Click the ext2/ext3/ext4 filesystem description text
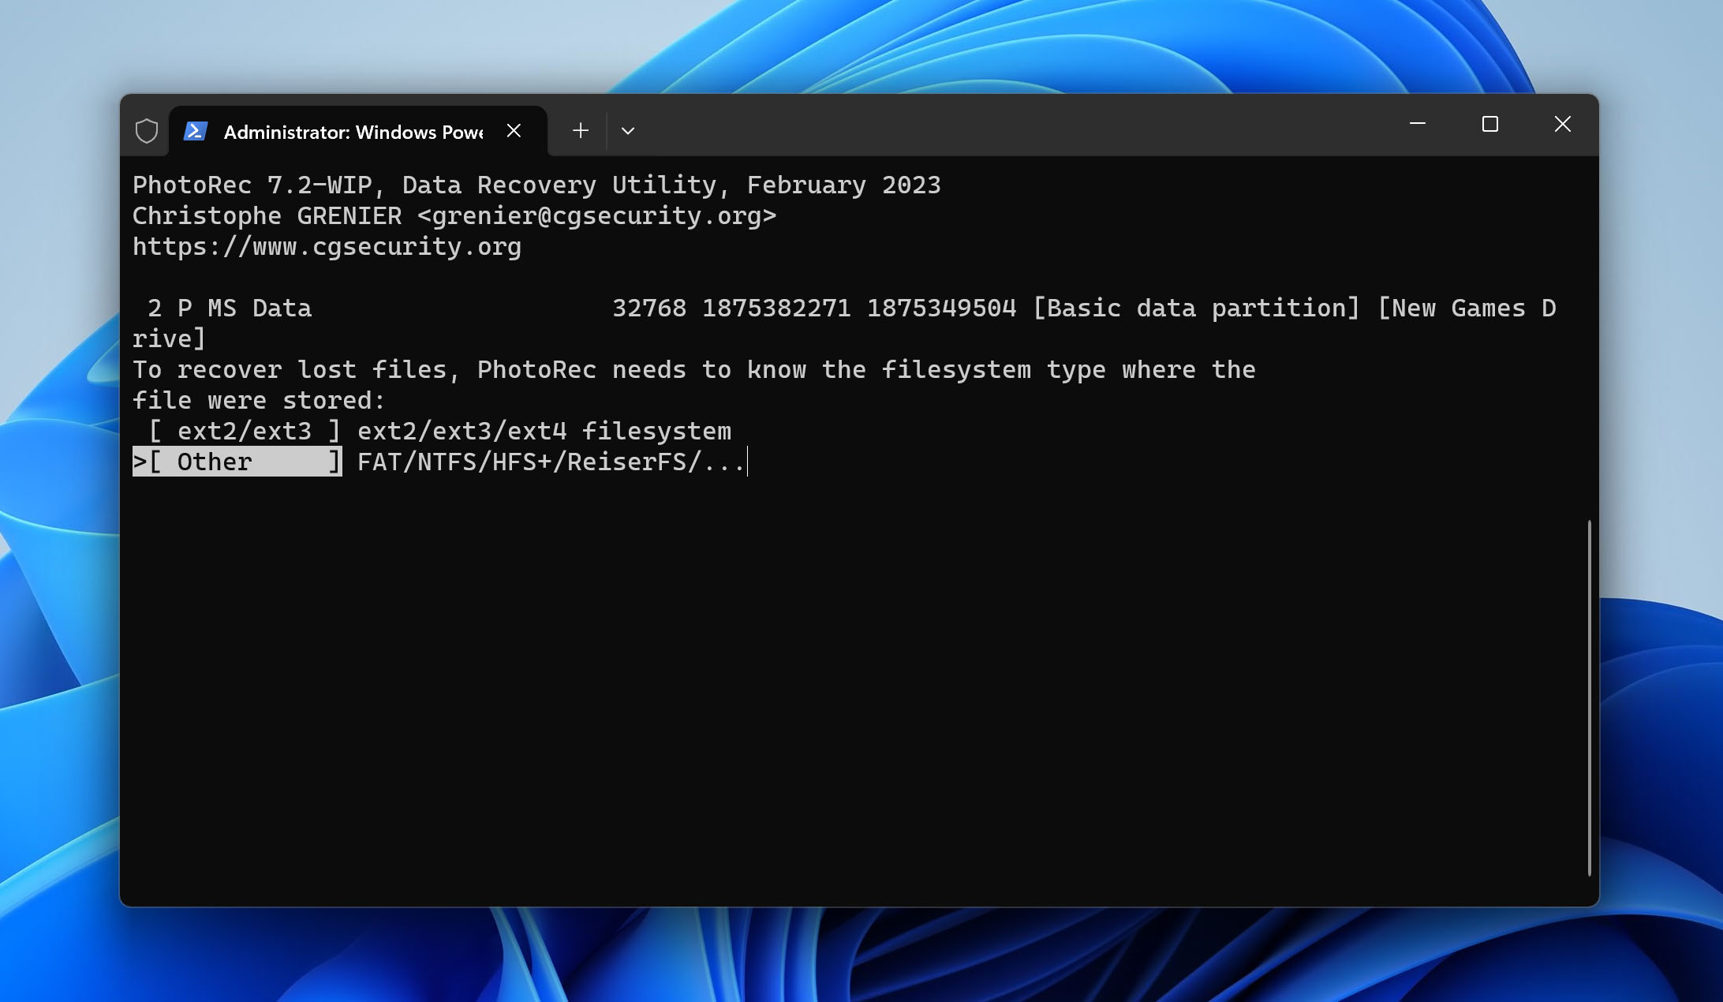 544,432
